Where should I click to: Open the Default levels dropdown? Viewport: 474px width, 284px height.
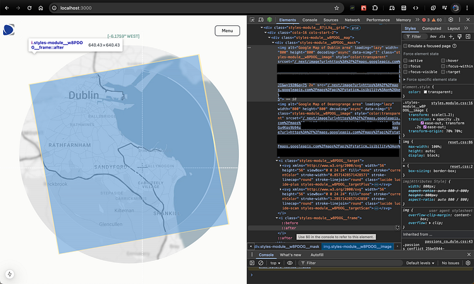(x=421, y=263)
